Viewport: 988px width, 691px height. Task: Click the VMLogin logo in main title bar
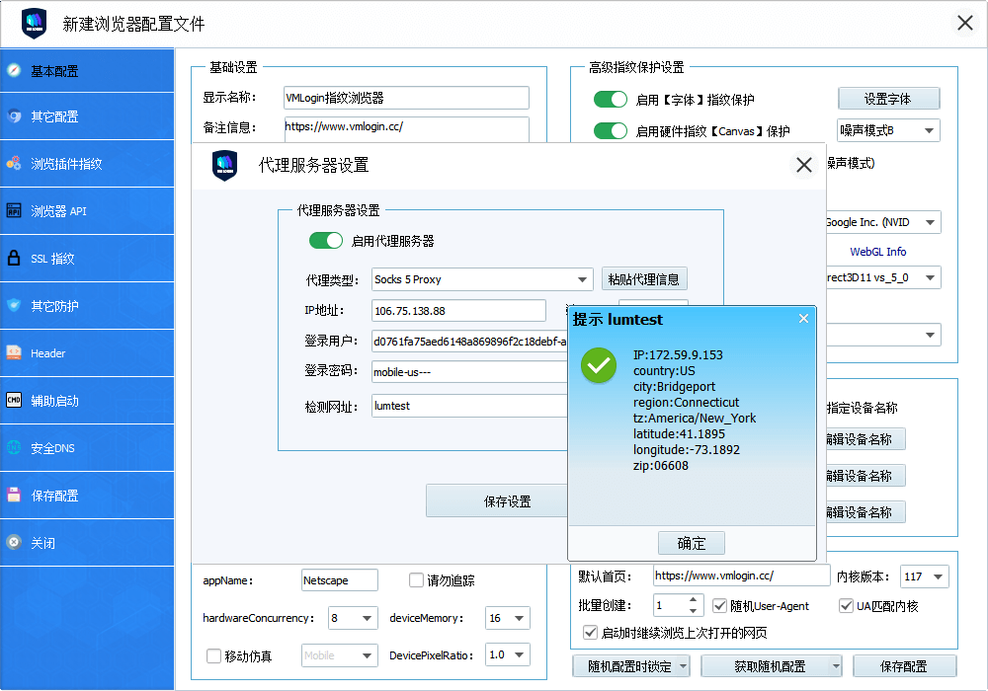(x=34, y=24)
